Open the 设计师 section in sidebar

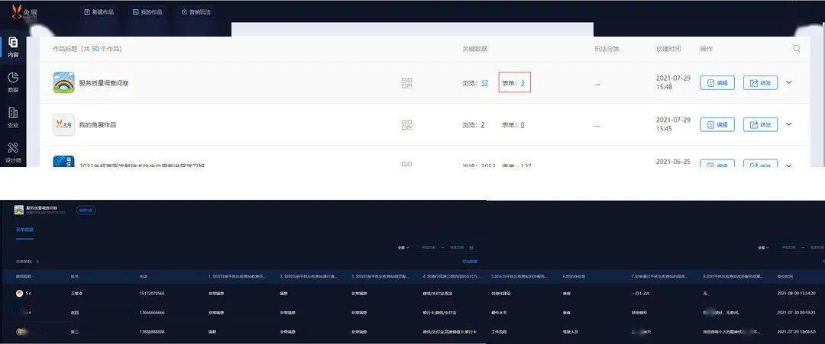click(13, 152)
